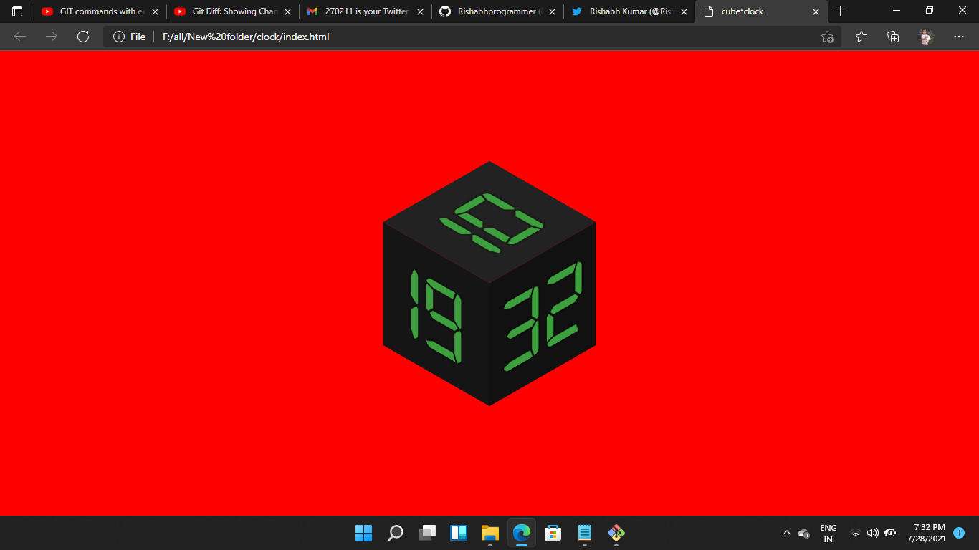
Task: Add the current page to favorites
Action: pyautogui.click(x=828, y=37)
